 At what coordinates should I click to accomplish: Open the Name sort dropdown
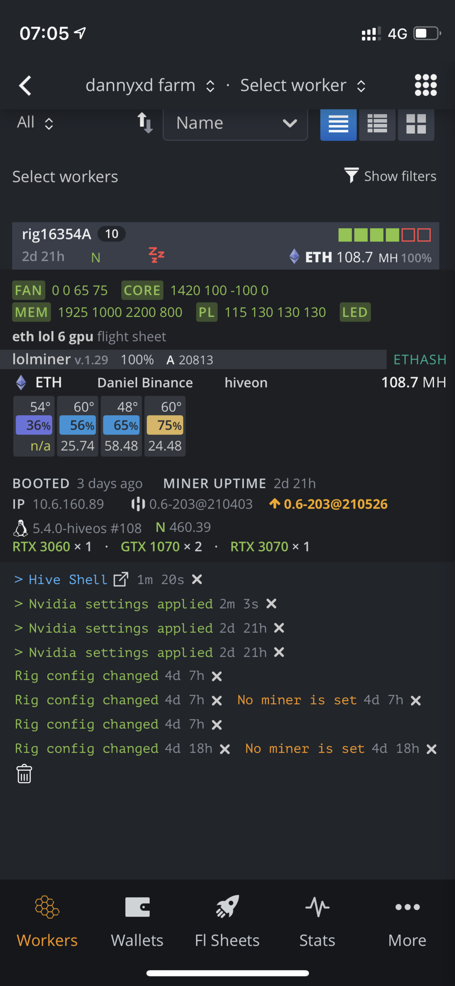click(235, 123)
